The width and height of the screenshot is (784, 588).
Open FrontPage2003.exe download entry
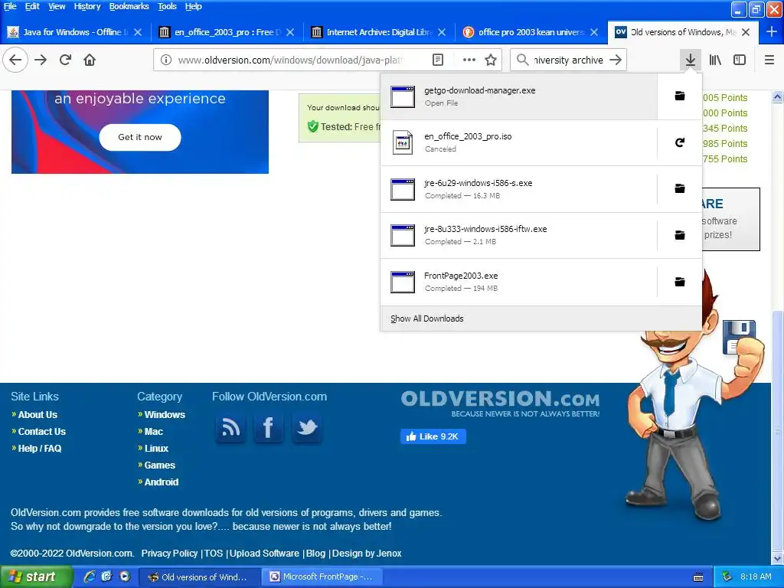point(518,282)
